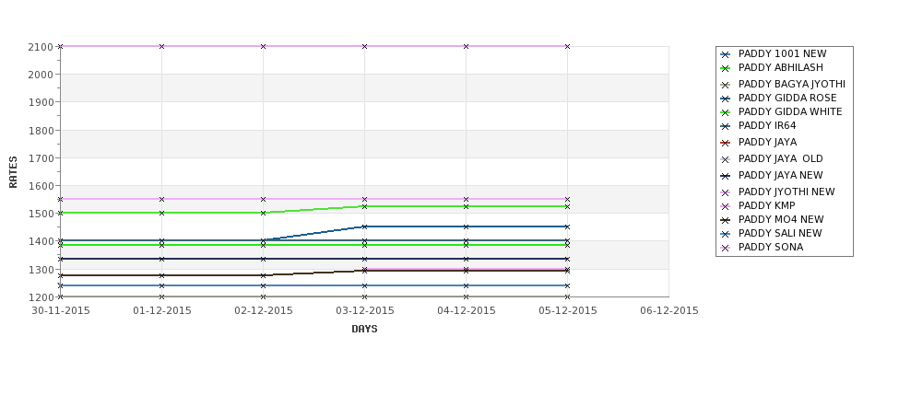Click the PADDY MO4 NEW legend marker
899x395 pixels.
pos(726,220)
